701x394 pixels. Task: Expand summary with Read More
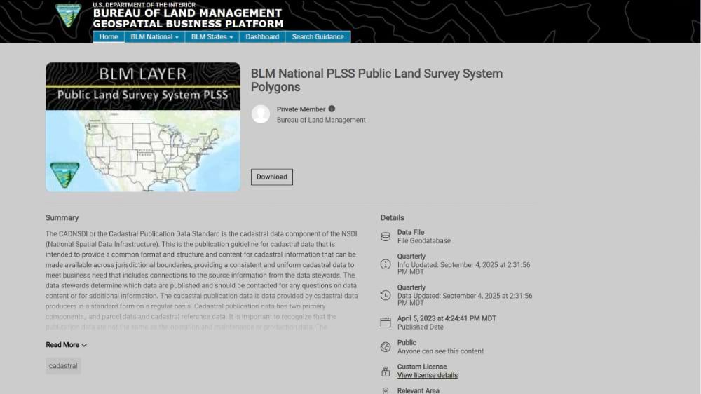click(x=66, y=345)
